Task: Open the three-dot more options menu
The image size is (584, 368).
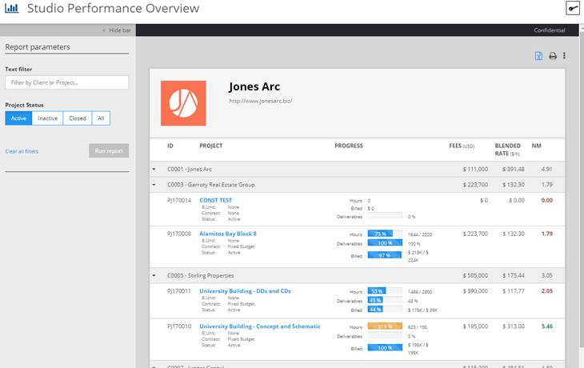Action: point(564,55)
